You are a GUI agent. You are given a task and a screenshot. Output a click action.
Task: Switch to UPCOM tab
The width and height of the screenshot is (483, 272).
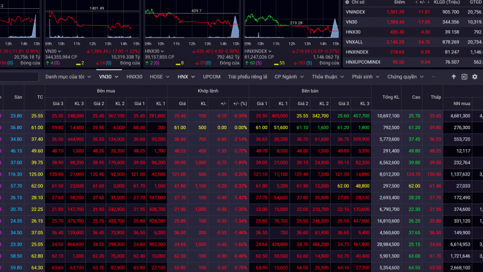(211, 77)
